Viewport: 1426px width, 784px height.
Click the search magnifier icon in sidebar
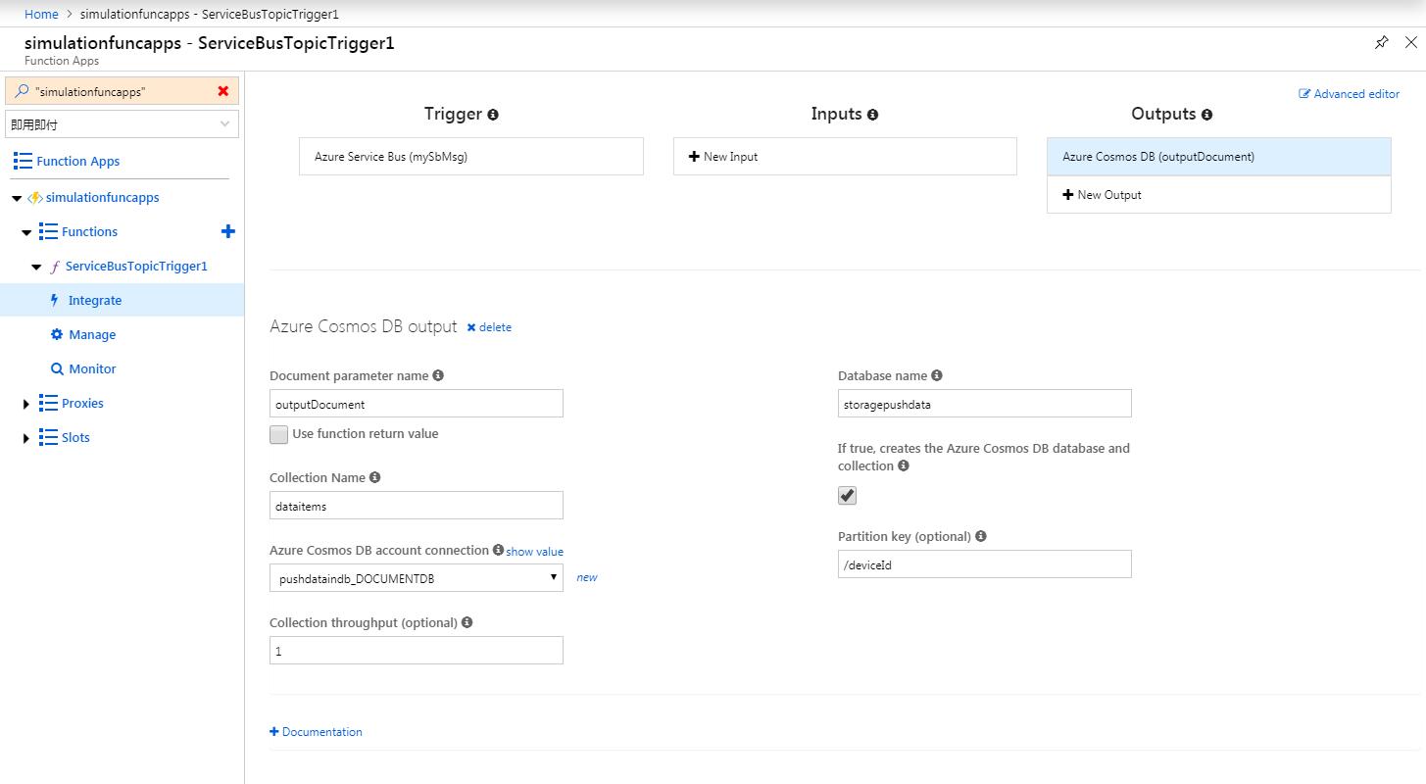point(22,91)
